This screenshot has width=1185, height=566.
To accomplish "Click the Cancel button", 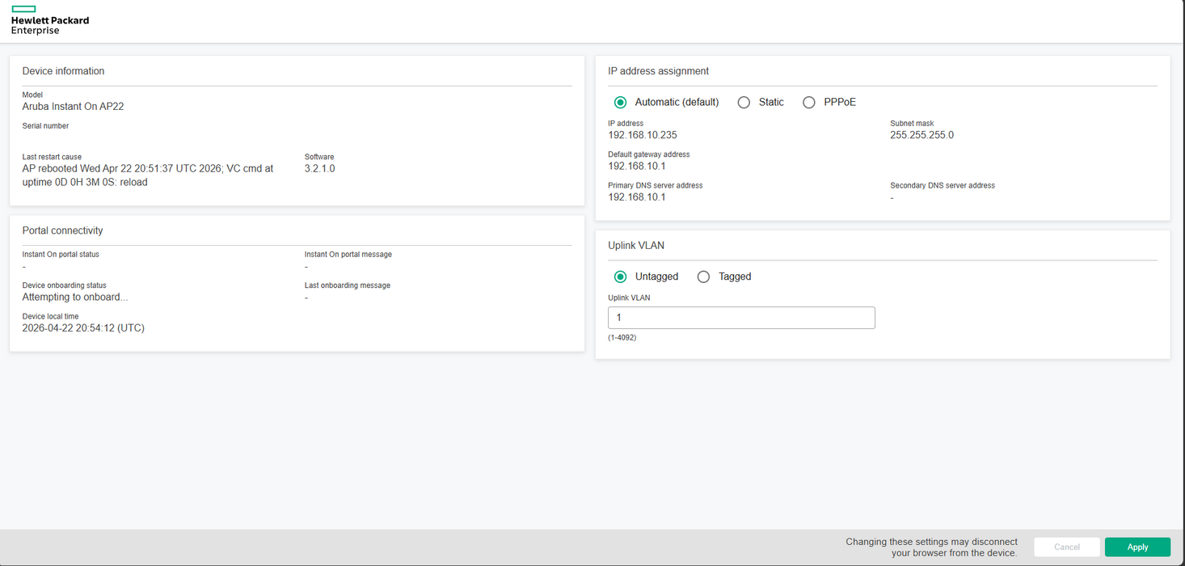I will [1066, 547].
